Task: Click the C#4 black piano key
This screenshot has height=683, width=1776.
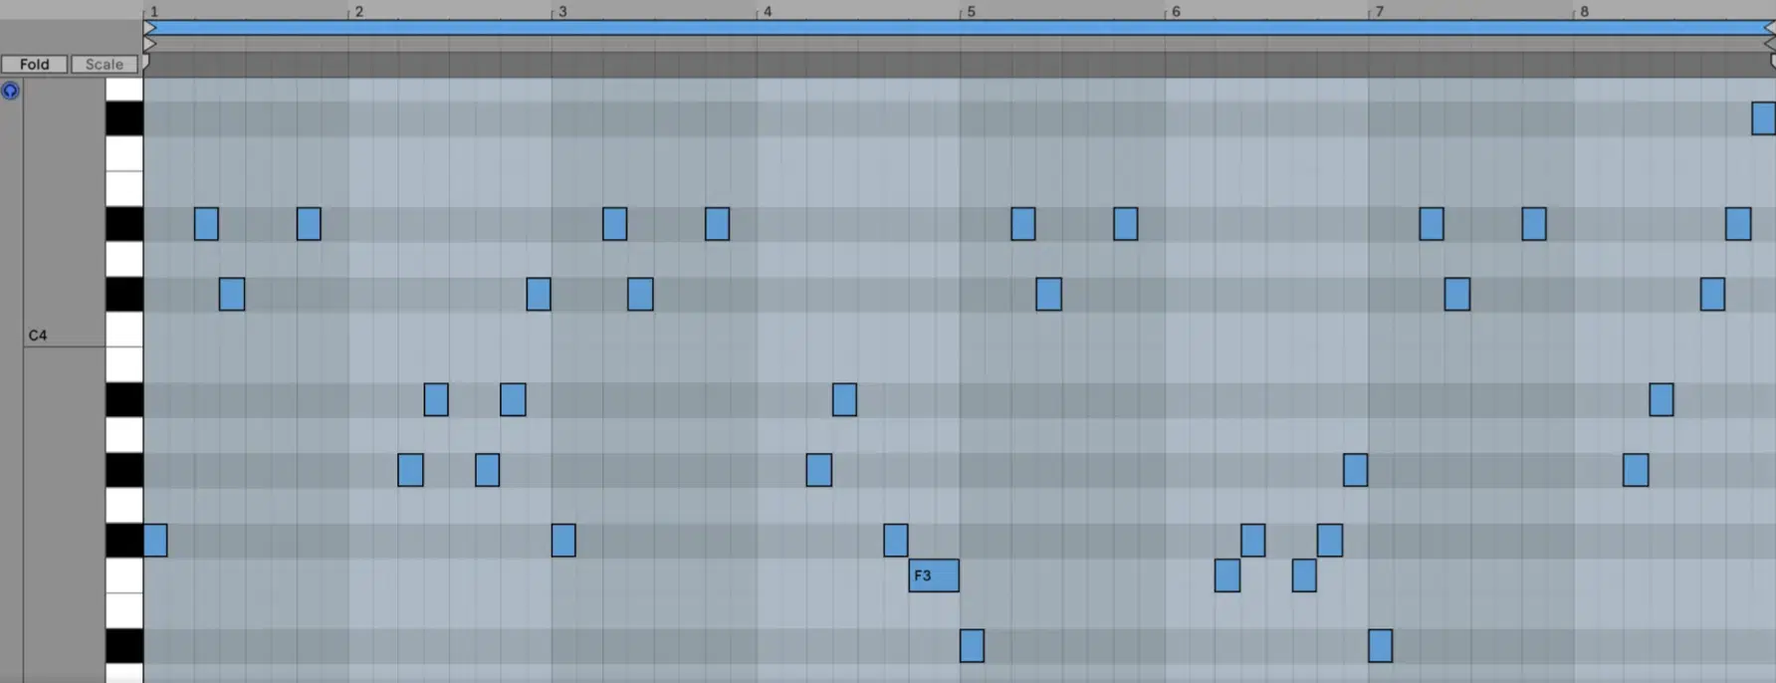Action: click(x=124, y=295)
